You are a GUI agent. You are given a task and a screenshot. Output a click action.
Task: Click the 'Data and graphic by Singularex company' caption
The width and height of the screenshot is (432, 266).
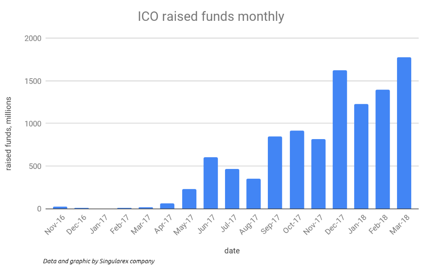[x=99, y=261]
